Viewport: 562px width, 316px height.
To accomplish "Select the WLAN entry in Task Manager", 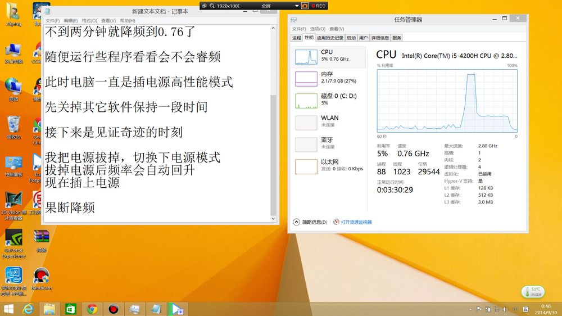I will tap(329, 123).
